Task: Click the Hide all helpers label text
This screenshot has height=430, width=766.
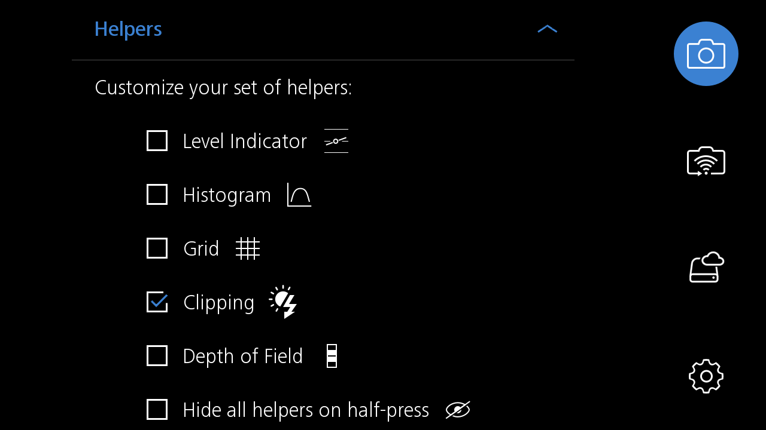Action: coord(306,410)
